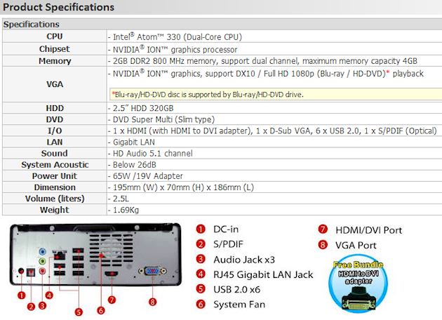Select the 2GB DDR2 800 MHz memory text
442x320 pixels.
pyautogui.click(x=264, y=61)
